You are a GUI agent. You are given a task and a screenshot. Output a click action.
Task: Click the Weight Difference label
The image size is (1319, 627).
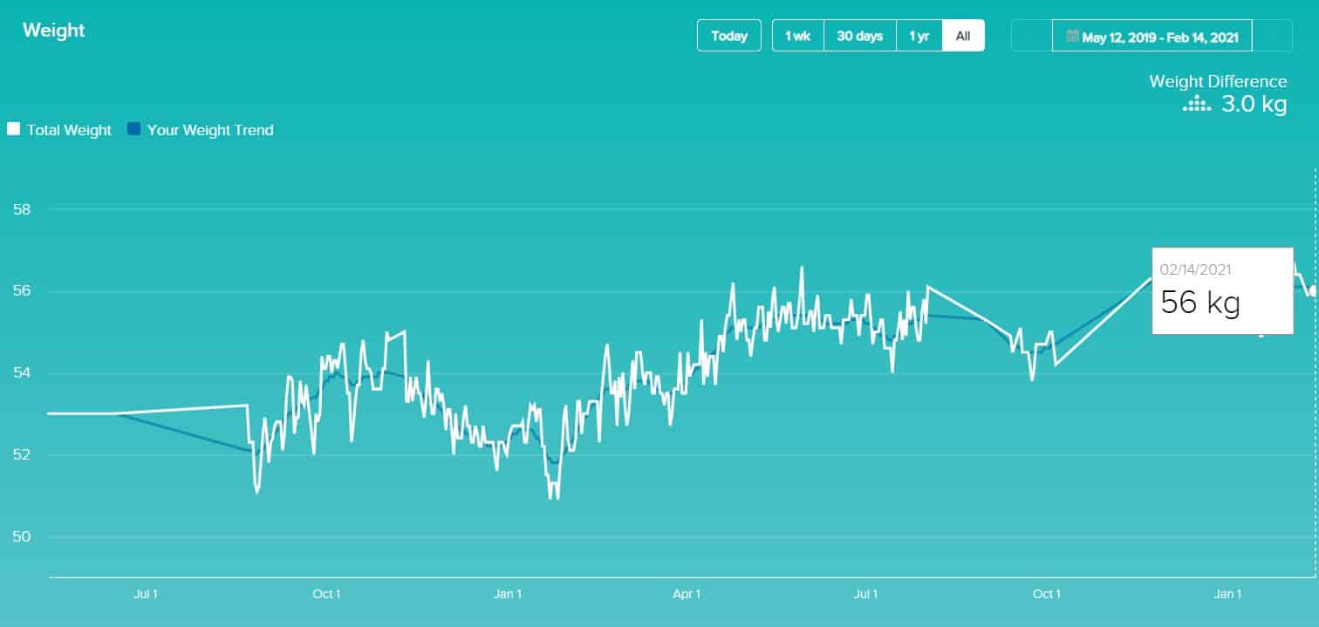(1217, 81)
